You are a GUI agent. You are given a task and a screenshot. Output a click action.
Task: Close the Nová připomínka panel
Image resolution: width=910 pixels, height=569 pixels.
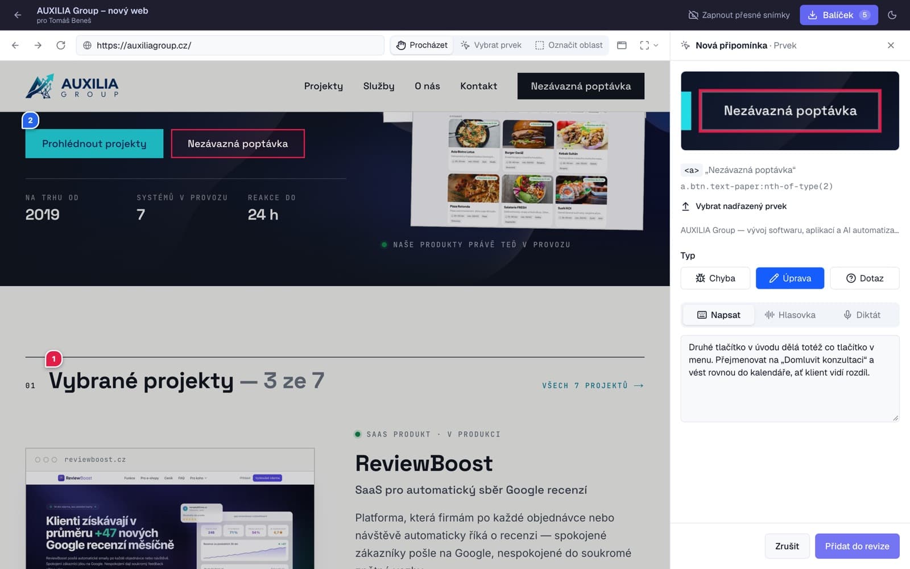pyautogui.click(x=891, y=46)
